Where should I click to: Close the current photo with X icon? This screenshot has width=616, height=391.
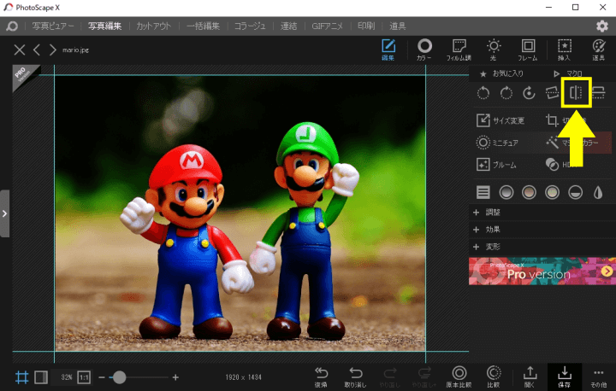tap(19, 50)
